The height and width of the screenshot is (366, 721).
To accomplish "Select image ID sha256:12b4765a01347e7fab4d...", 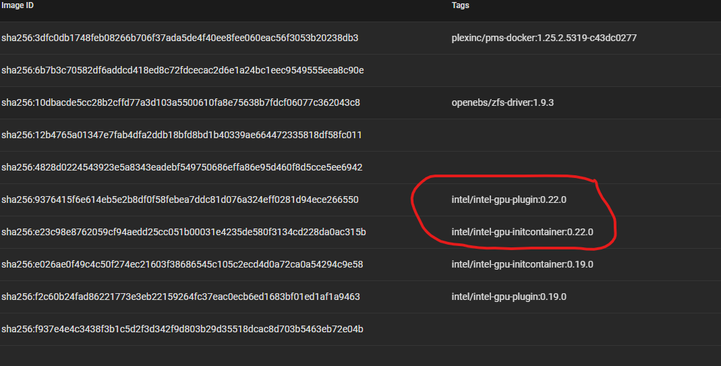I will click(181, 135).
